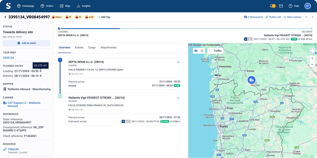
Task: Copy the Public Link
Action: pos(273,17)
